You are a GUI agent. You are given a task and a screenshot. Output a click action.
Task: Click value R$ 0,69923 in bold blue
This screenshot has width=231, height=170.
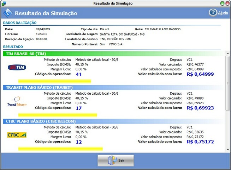[x=200, y=108]
